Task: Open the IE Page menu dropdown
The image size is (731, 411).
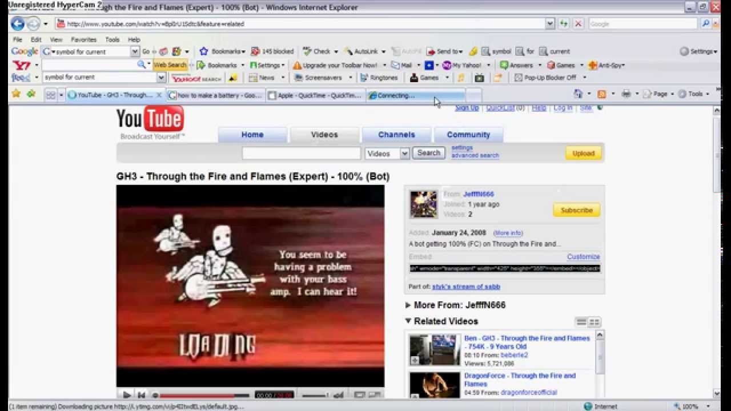Action: [659, 94]
